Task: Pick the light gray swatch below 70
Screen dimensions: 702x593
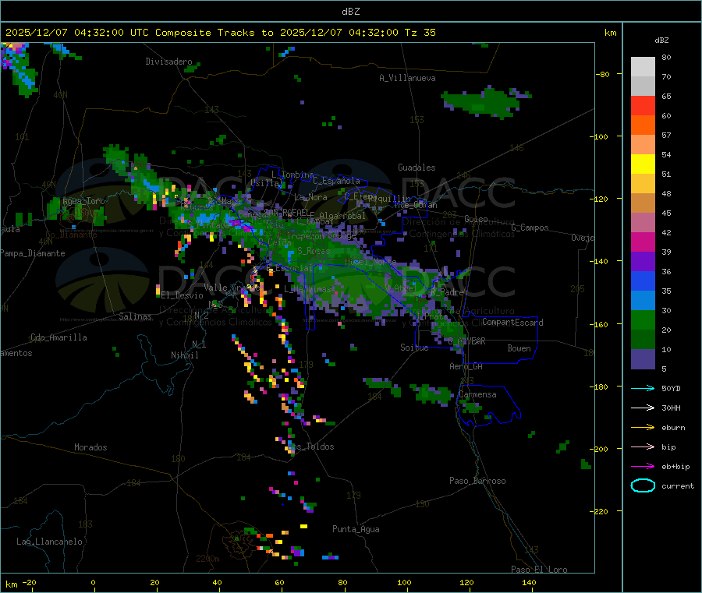Action: click(x=643, y=86)
